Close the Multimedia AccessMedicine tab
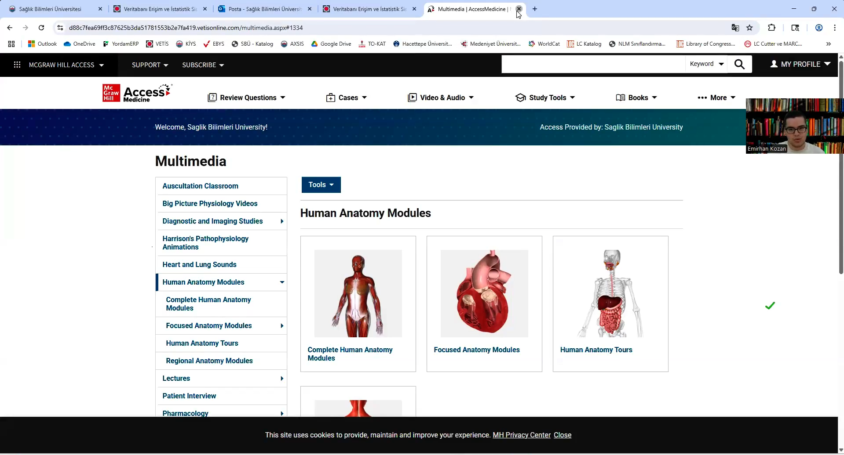 point(519,9)
